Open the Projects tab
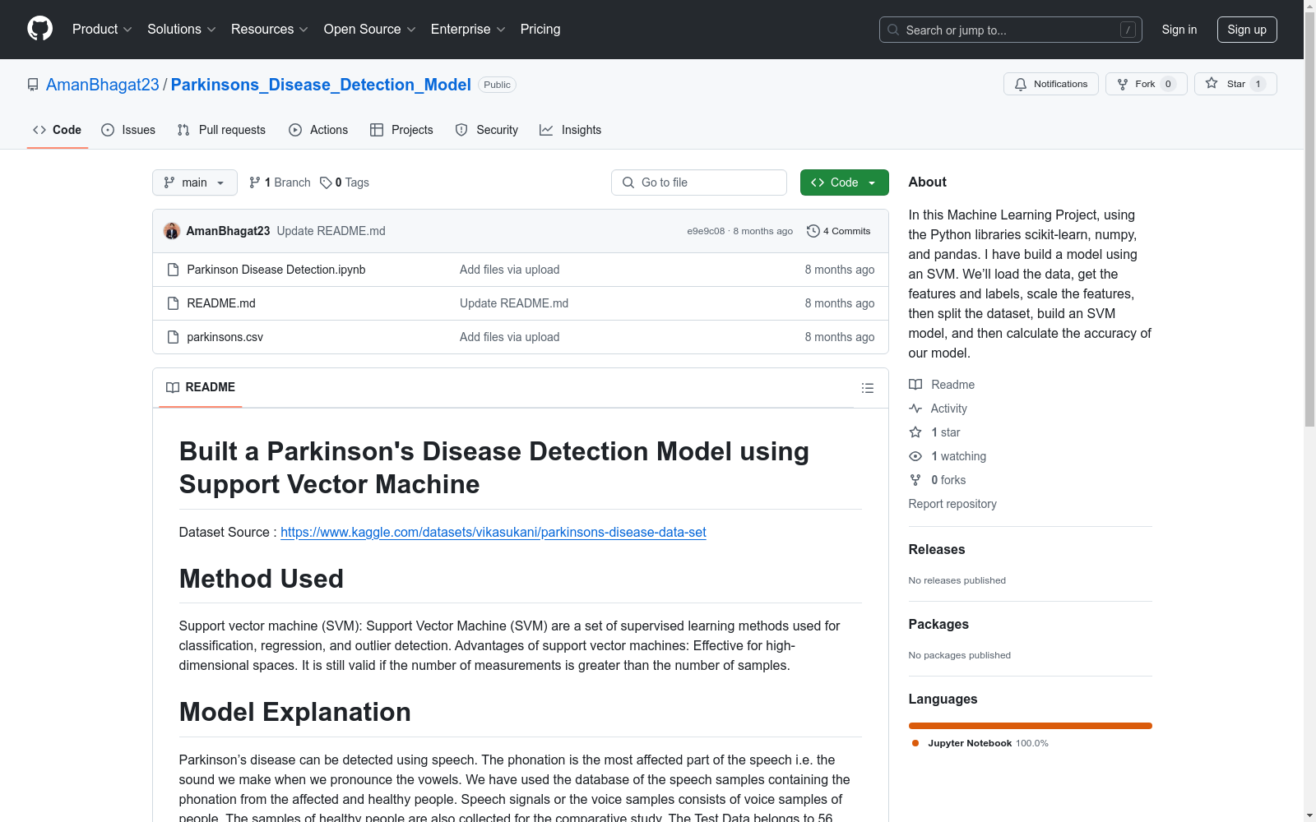This screenshot has height=822, width=1316. click(x=401, y=130)
